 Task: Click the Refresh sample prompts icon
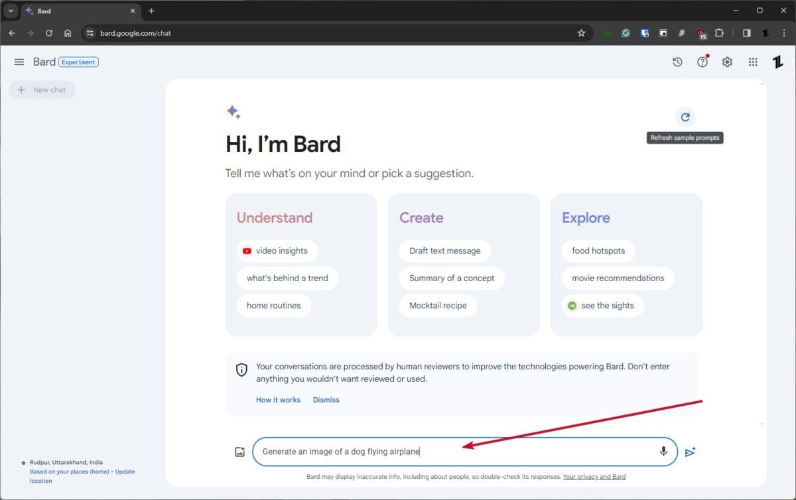coord(685,117)
